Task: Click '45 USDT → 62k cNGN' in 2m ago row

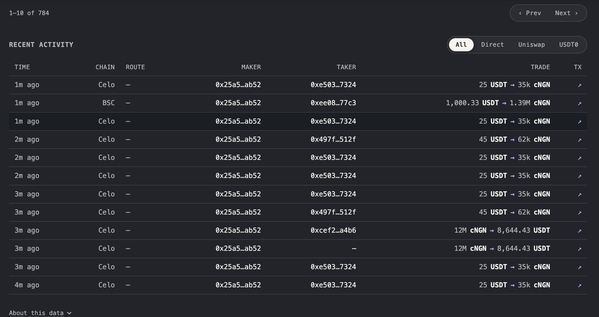Action: 515,140
